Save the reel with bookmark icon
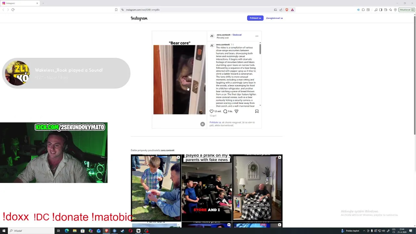Screen dimensions: 416x234 click(257, 111)
